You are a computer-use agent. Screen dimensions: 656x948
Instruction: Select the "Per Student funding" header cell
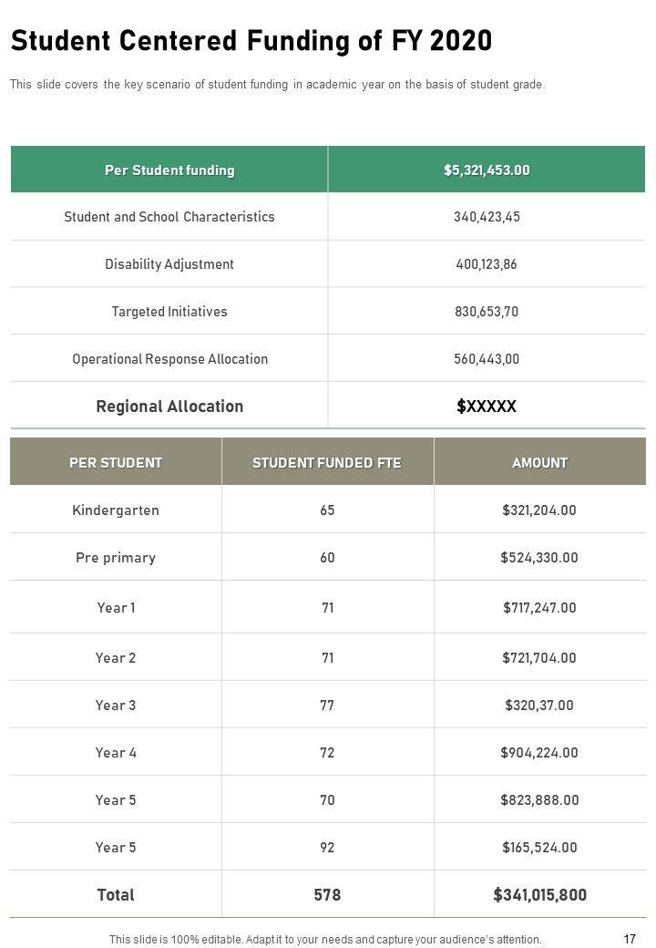point(169,170)
